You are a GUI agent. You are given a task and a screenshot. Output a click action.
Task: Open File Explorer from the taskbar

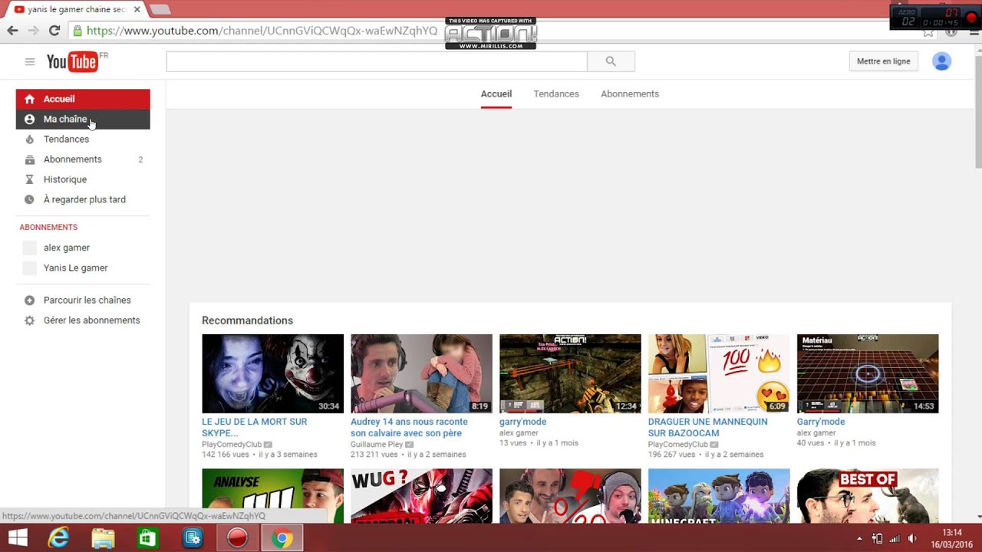[x=103, y=538]
